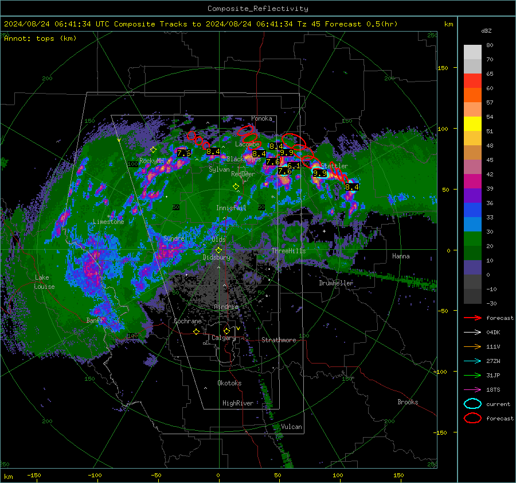This screenshot has width=516, height=483.
Task: Click the 18TS legend text
Action: click(493, 390)
